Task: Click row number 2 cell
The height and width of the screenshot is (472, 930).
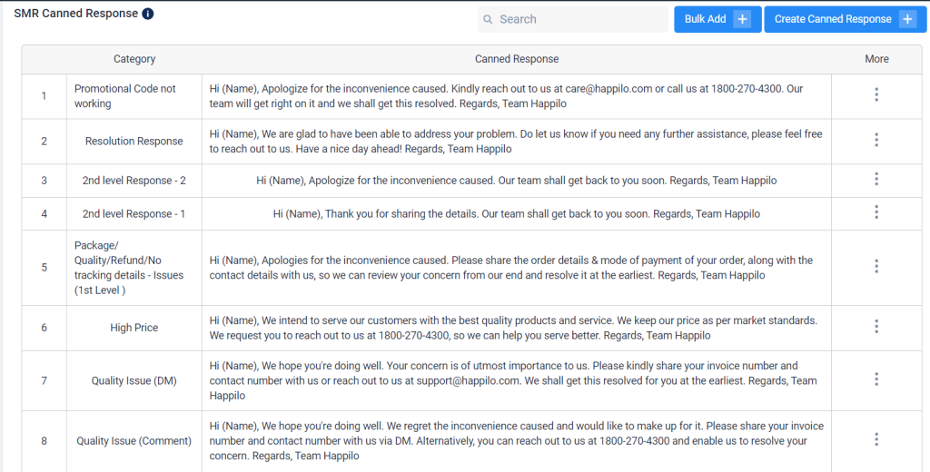Action: click(44, 141)
